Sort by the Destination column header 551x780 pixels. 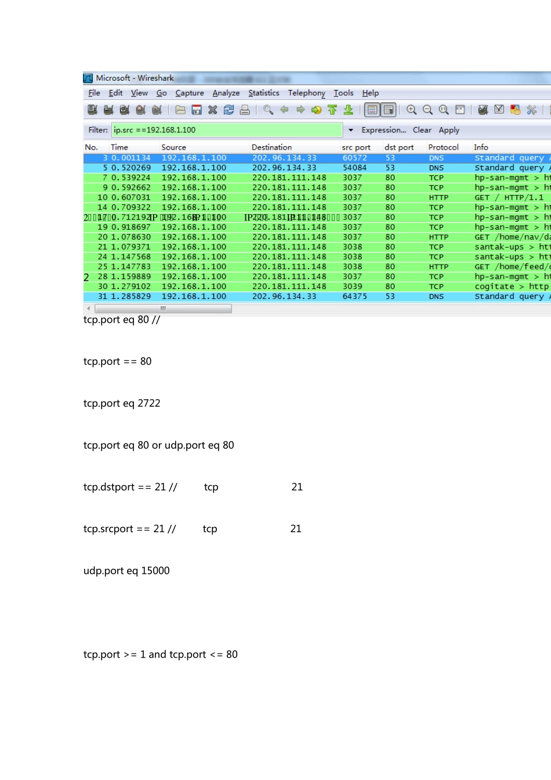(x=272, y=147)
